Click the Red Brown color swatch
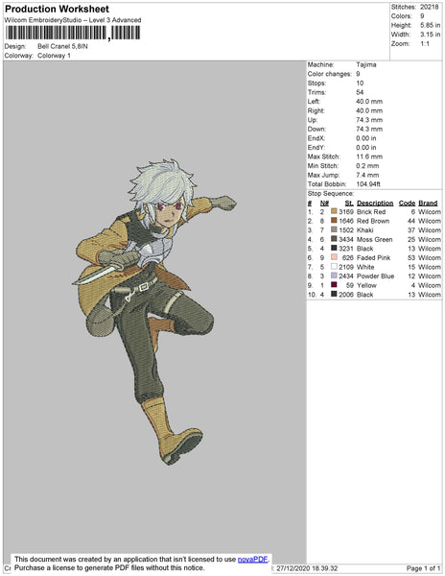 334,221
